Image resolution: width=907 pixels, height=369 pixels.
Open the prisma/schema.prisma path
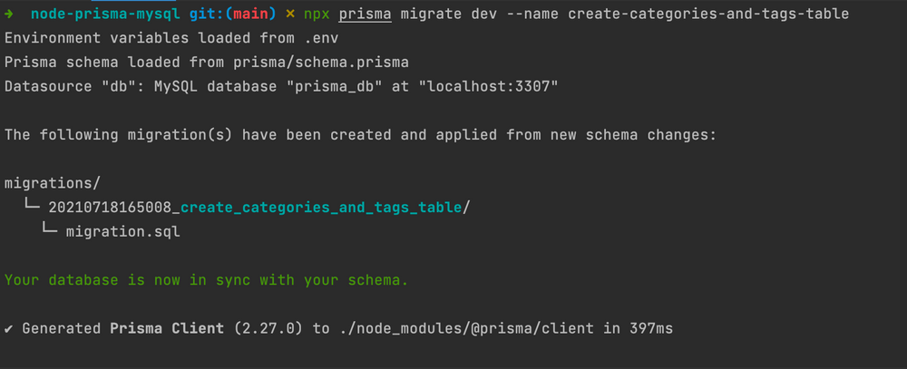(x=320, y=63)
